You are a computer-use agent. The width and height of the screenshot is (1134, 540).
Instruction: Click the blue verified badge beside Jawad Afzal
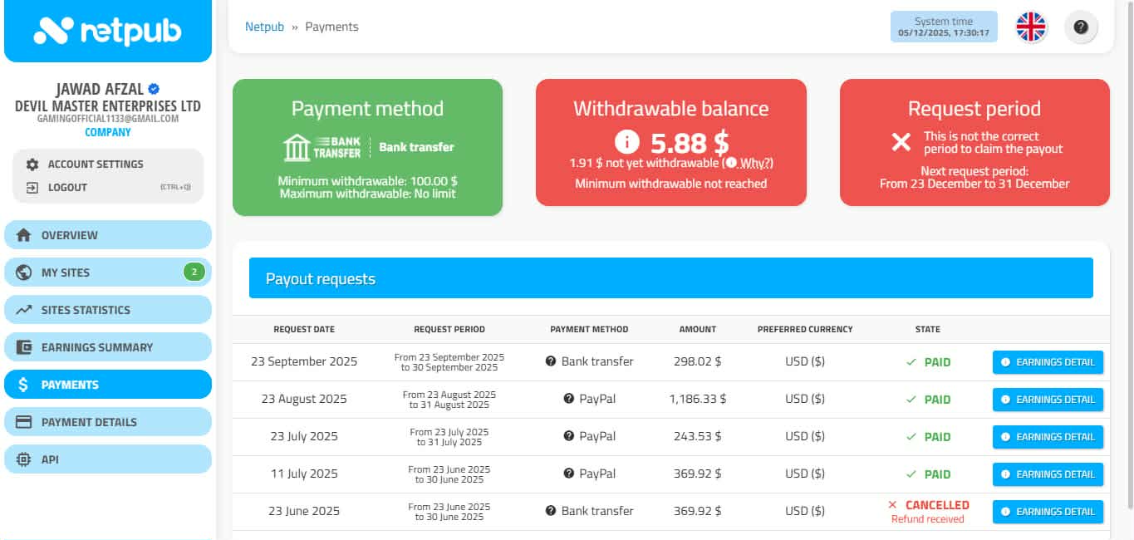click(154, 89)
